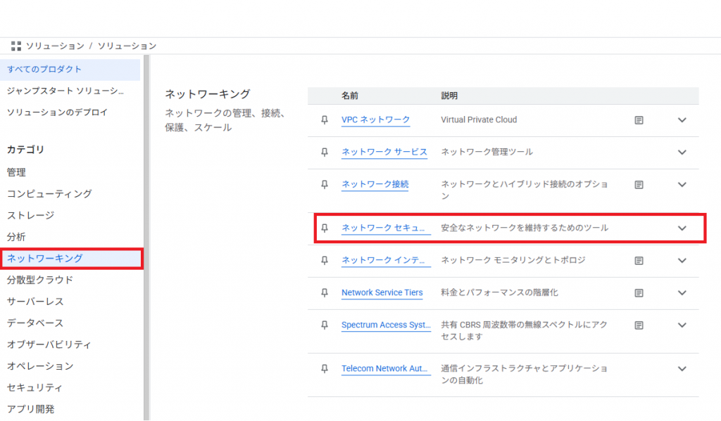Viewport: 721px width, 421px height.
Task: Expand the ネットワーク インテ... row
Action: tap(682, 261)
